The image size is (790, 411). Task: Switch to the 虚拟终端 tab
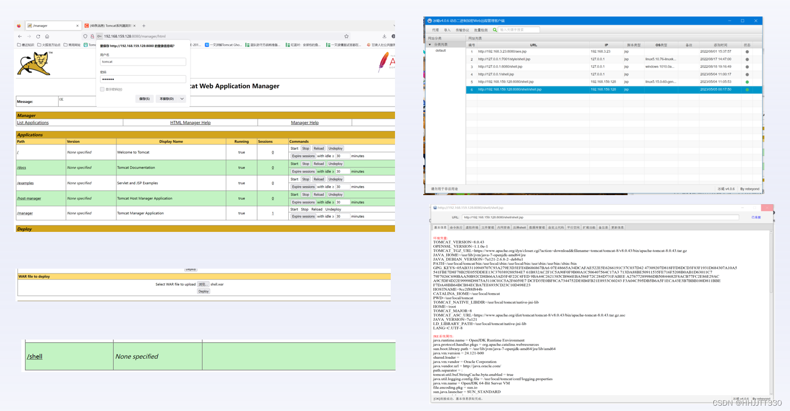click(472, 228)
